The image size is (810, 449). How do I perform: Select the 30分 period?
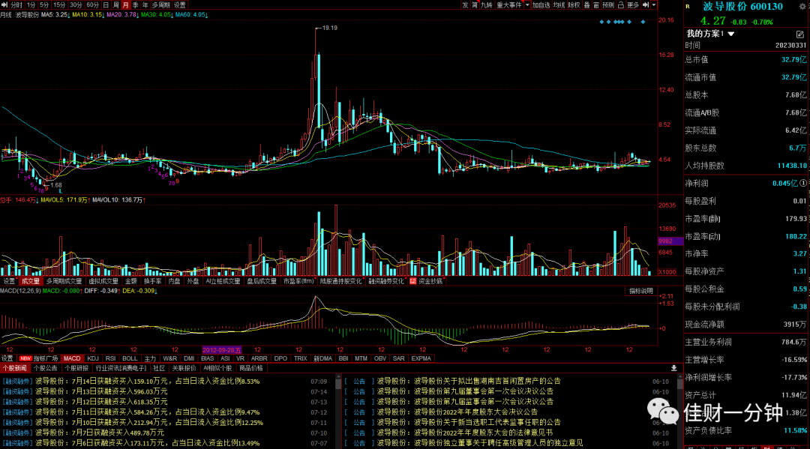pyautogui.click(x=76, y=4)
